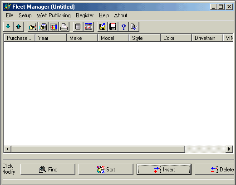Click the Insert button
236x185 pixels.
pyautogui.click(x=164, y=170)
